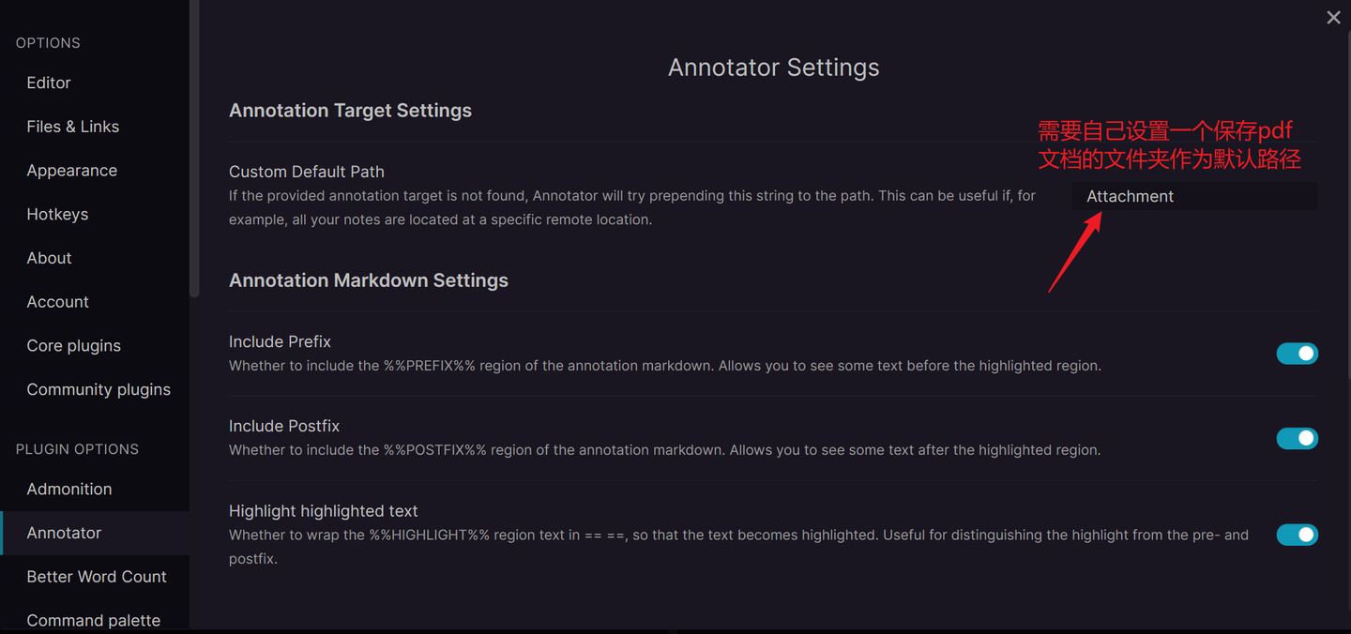Click the settings sidebar scrollbar
Image resolution: width=1351 pixels, height=634 pixels.
coord(194,150)
